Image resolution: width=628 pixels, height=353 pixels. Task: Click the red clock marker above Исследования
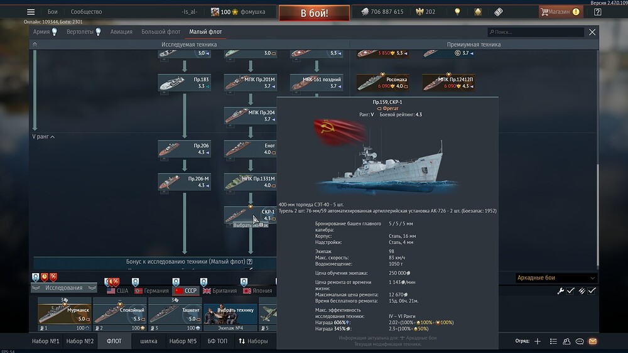coord(45,276)
